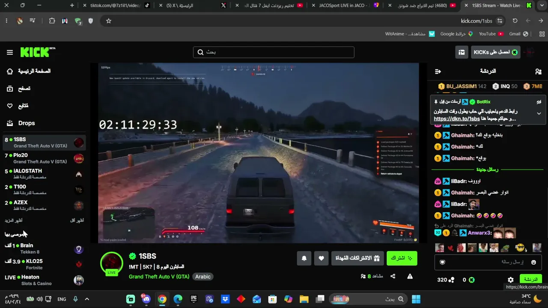Switch to the (4680) YouTube tab

click(423, 6)
